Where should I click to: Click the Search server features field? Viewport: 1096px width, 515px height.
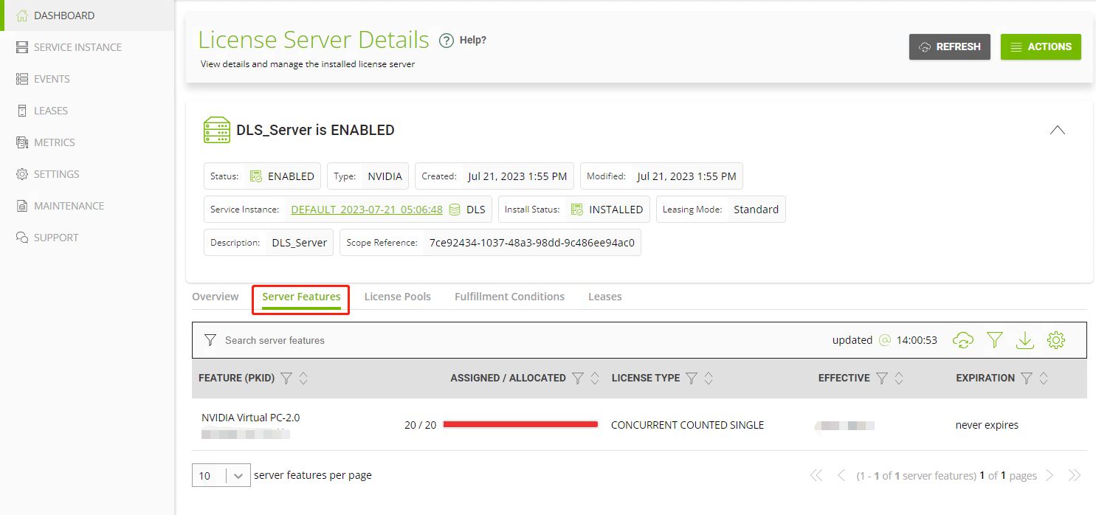517,340
